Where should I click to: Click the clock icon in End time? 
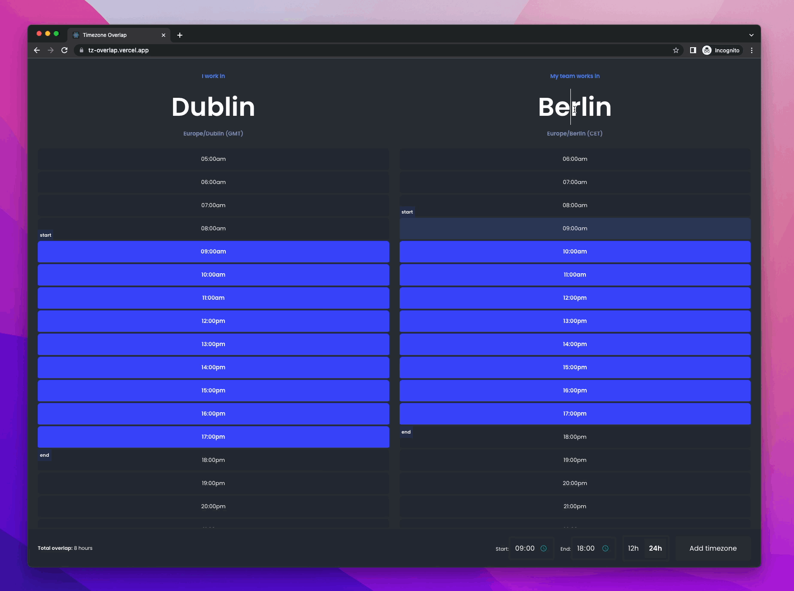605,548
